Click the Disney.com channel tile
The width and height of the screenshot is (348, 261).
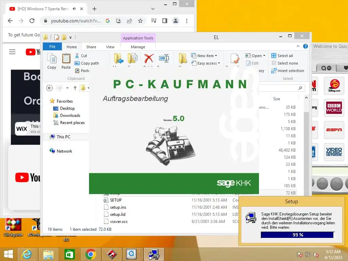click(x=334, y=86)
